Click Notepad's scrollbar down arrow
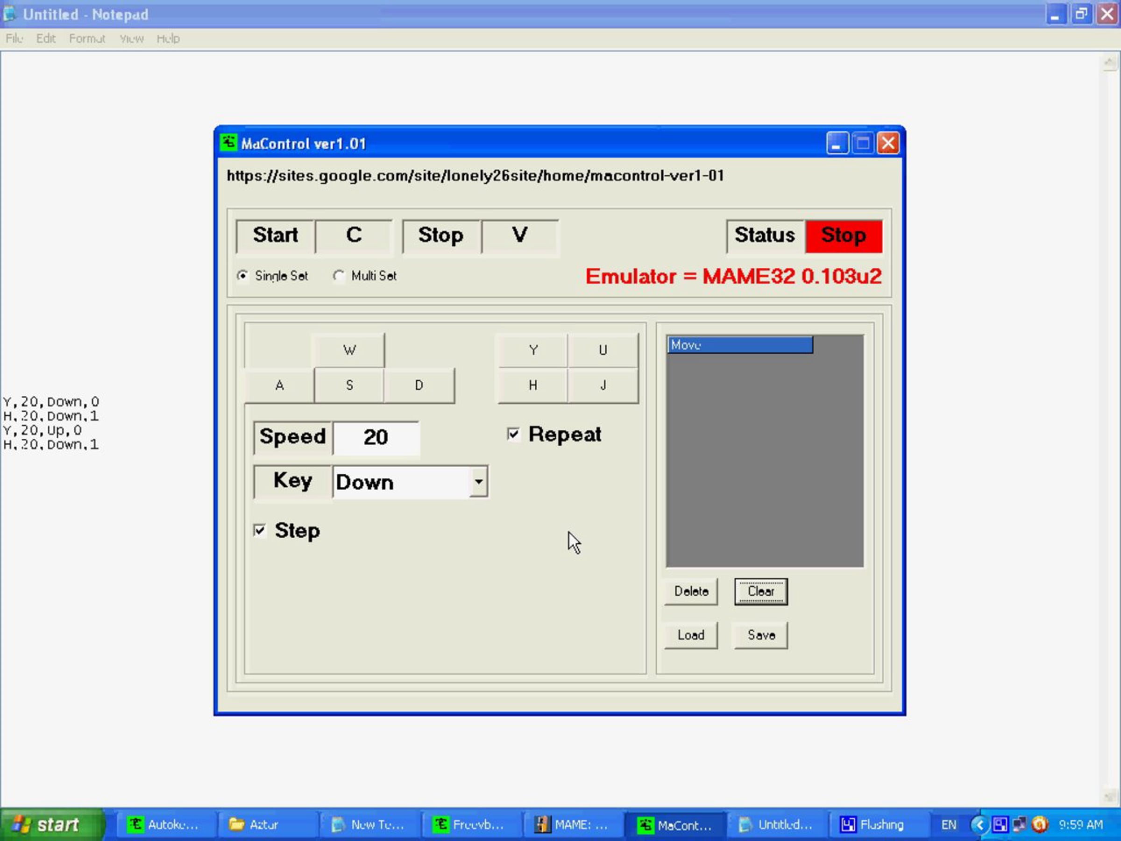Screen dimensions: 1121x841 (x=1109, y=795)
